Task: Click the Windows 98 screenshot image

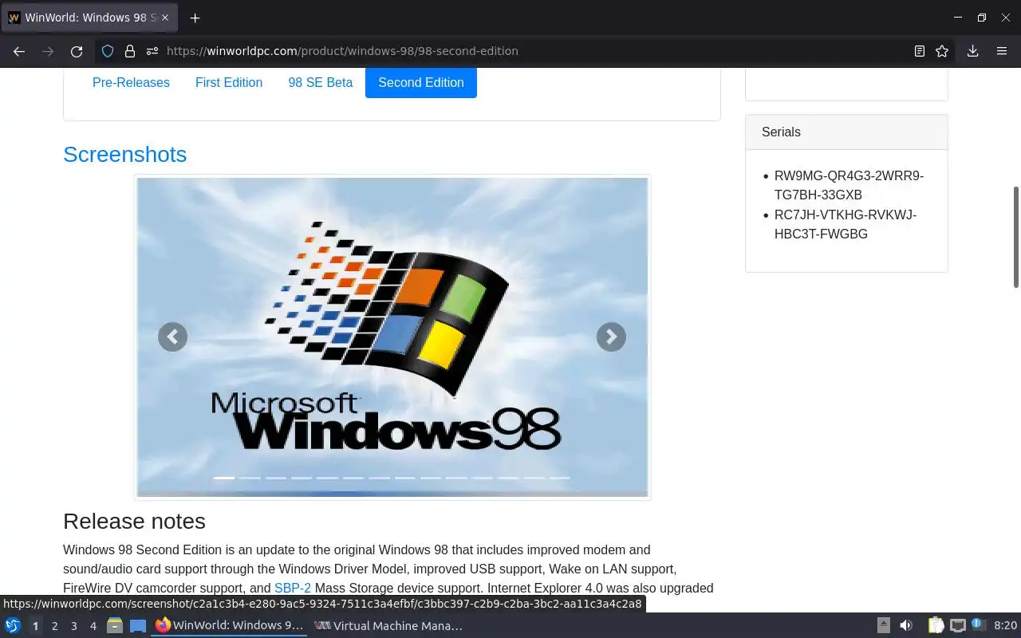Action: click(392, 337)
